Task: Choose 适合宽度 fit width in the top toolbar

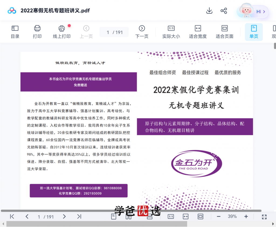Action: coord(198,32)
